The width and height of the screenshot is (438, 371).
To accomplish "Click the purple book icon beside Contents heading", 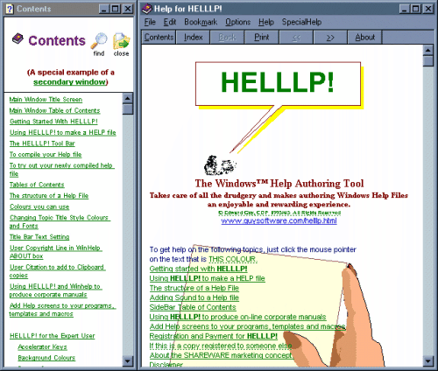I will pyautogui.click(x=18, y=38).
